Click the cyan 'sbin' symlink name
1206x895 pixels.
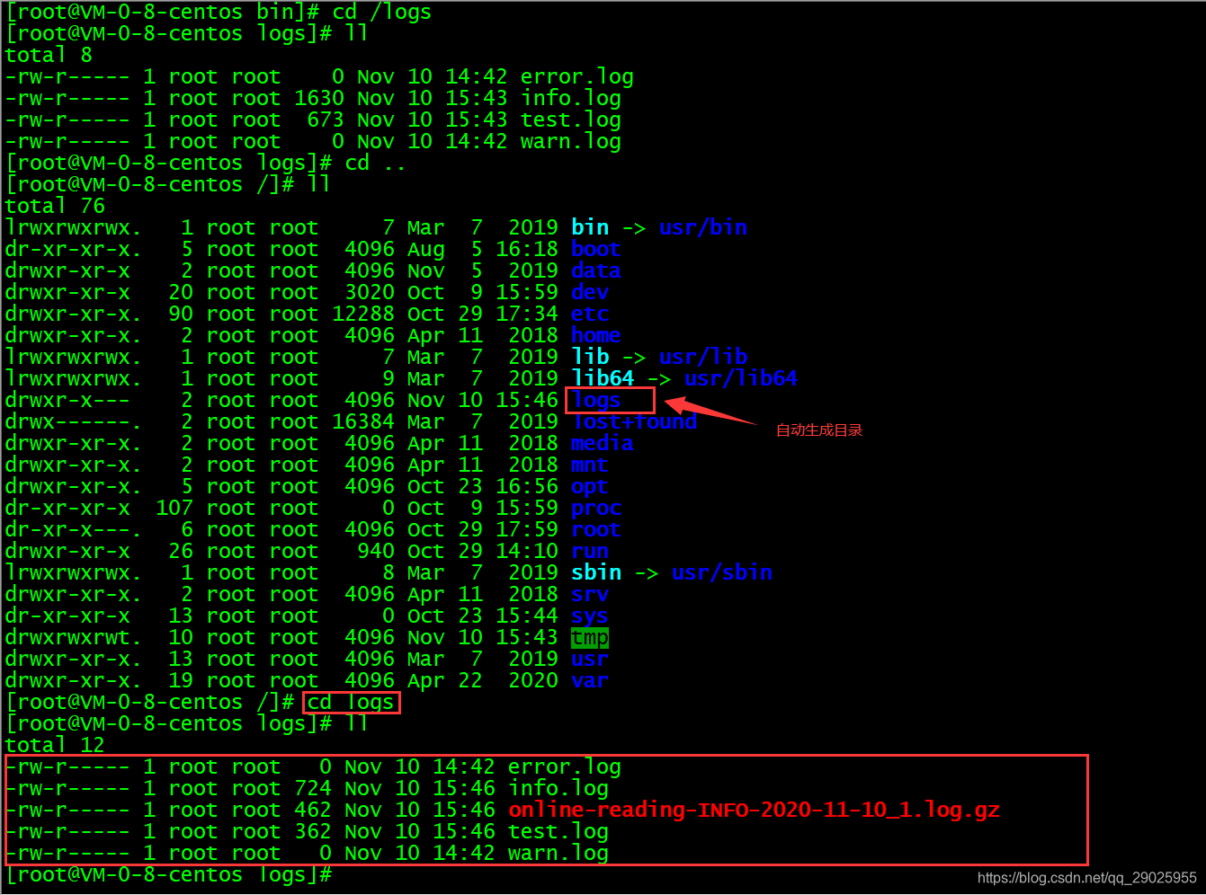tap(596, 573)
